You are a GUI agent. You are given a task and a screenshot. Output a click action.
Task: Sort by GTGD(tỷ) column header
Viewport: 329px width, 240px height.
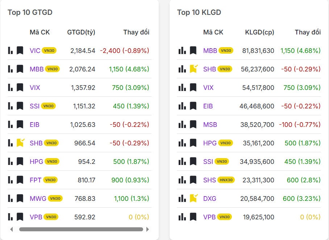pos(81,32)
